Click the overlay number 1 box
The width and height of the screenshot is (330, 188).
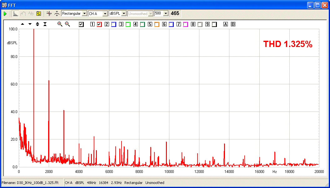tap(92, 24)
